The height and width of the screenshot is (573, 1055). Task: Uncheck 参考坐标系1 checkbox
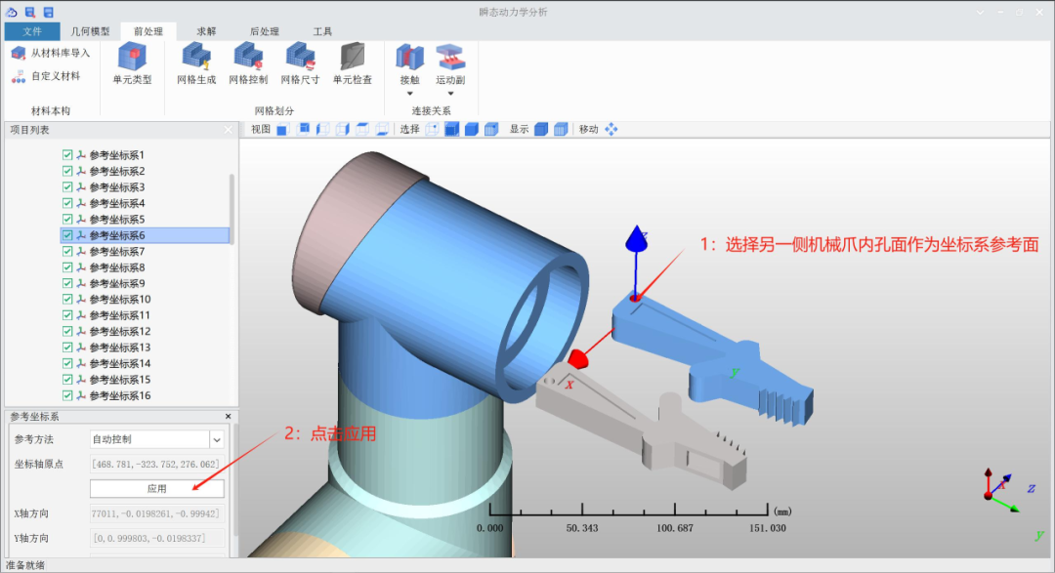pos(67,154)
